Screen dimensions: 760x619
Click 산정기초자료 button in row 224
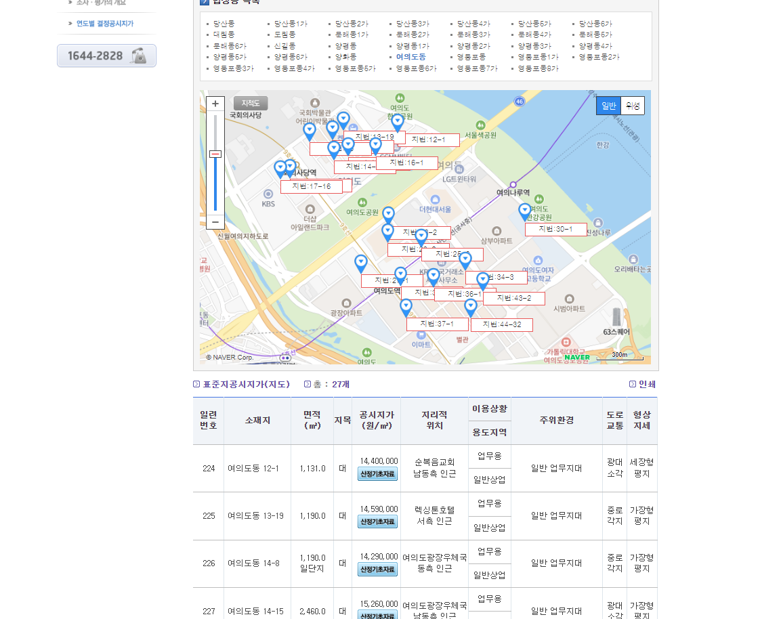pos(377,475)
